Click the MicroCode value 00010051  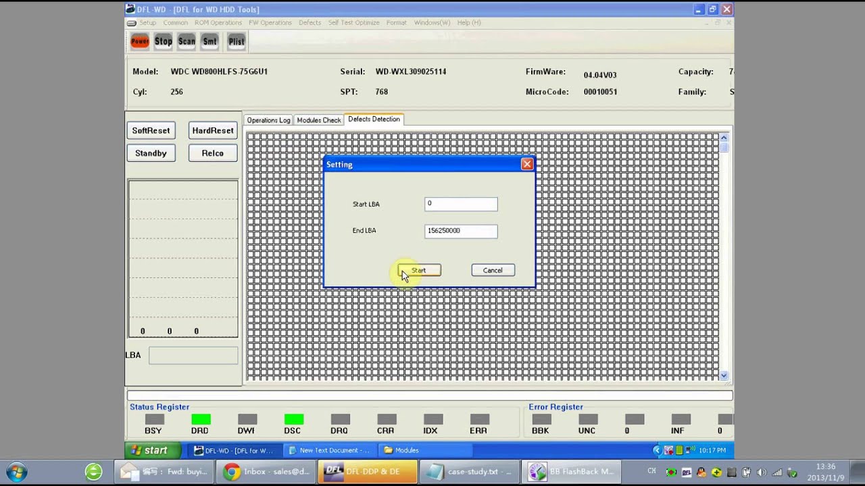point(600,92)
